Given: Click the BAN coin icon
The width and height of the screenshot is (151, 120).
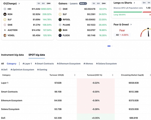Looking at the screenshot, I should tap(60, 30).
